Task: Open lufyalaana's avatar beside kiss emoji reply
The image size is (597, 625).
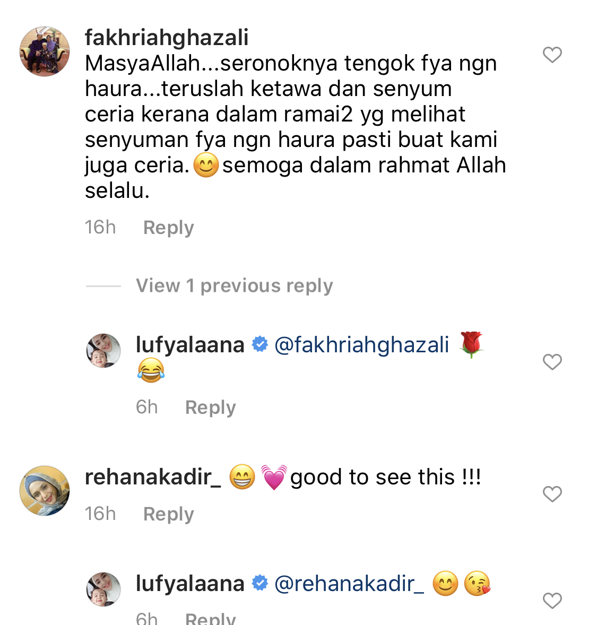Action: coord(103,589)
